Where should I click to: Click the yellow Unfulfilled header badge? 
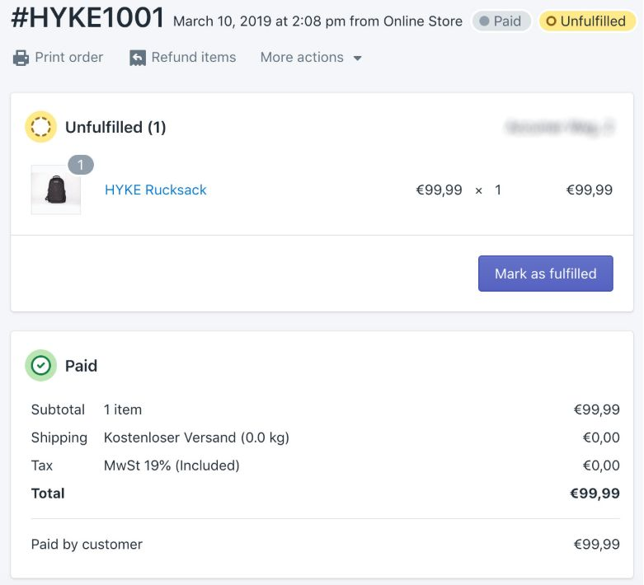[x=586, y=21]
